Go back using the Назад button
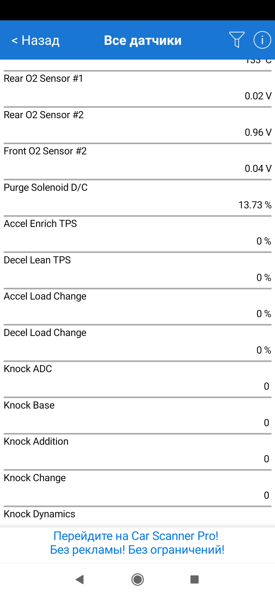The width and height of the screenshot is (275, 596). (36, 40)
